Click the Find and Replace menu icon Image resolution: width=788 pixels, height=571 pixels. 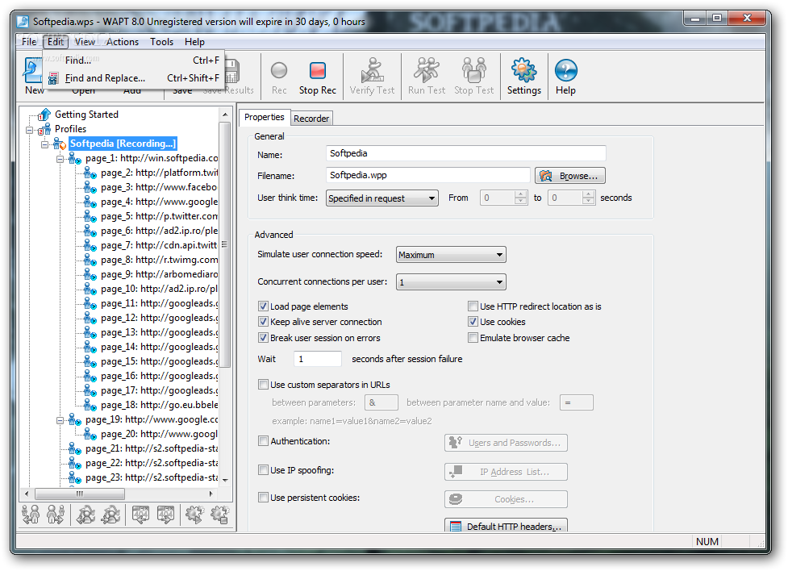(x=53, y=78)
